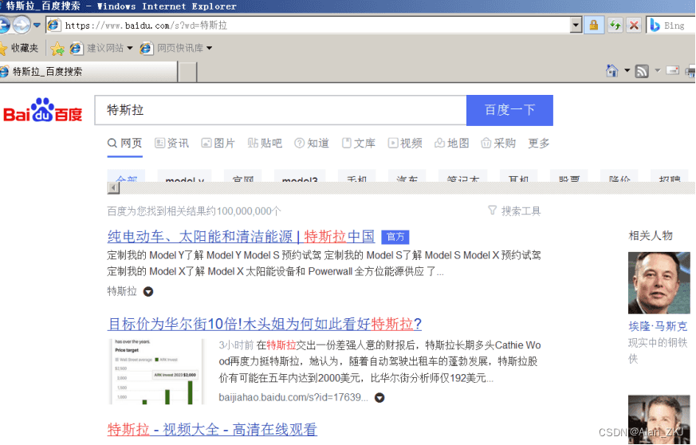
Task: Expand the arrow next to baijiahao.baidu.com URL
Action: (379, 397)
